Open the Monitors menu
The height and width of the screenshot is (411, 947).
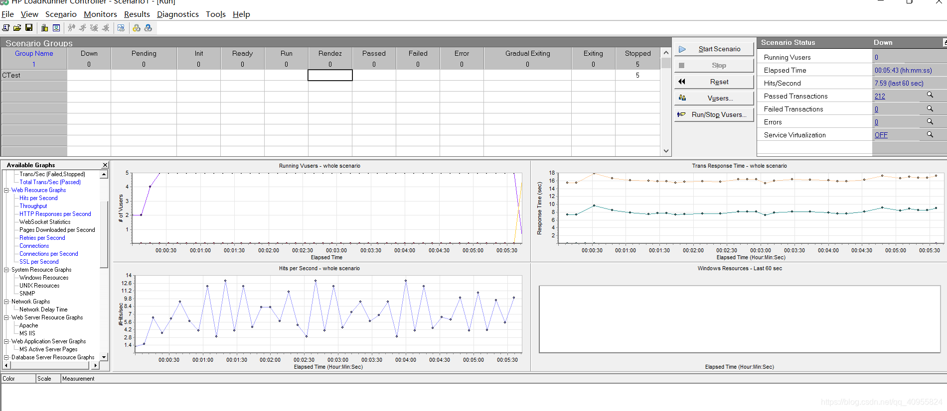[100, 14]
